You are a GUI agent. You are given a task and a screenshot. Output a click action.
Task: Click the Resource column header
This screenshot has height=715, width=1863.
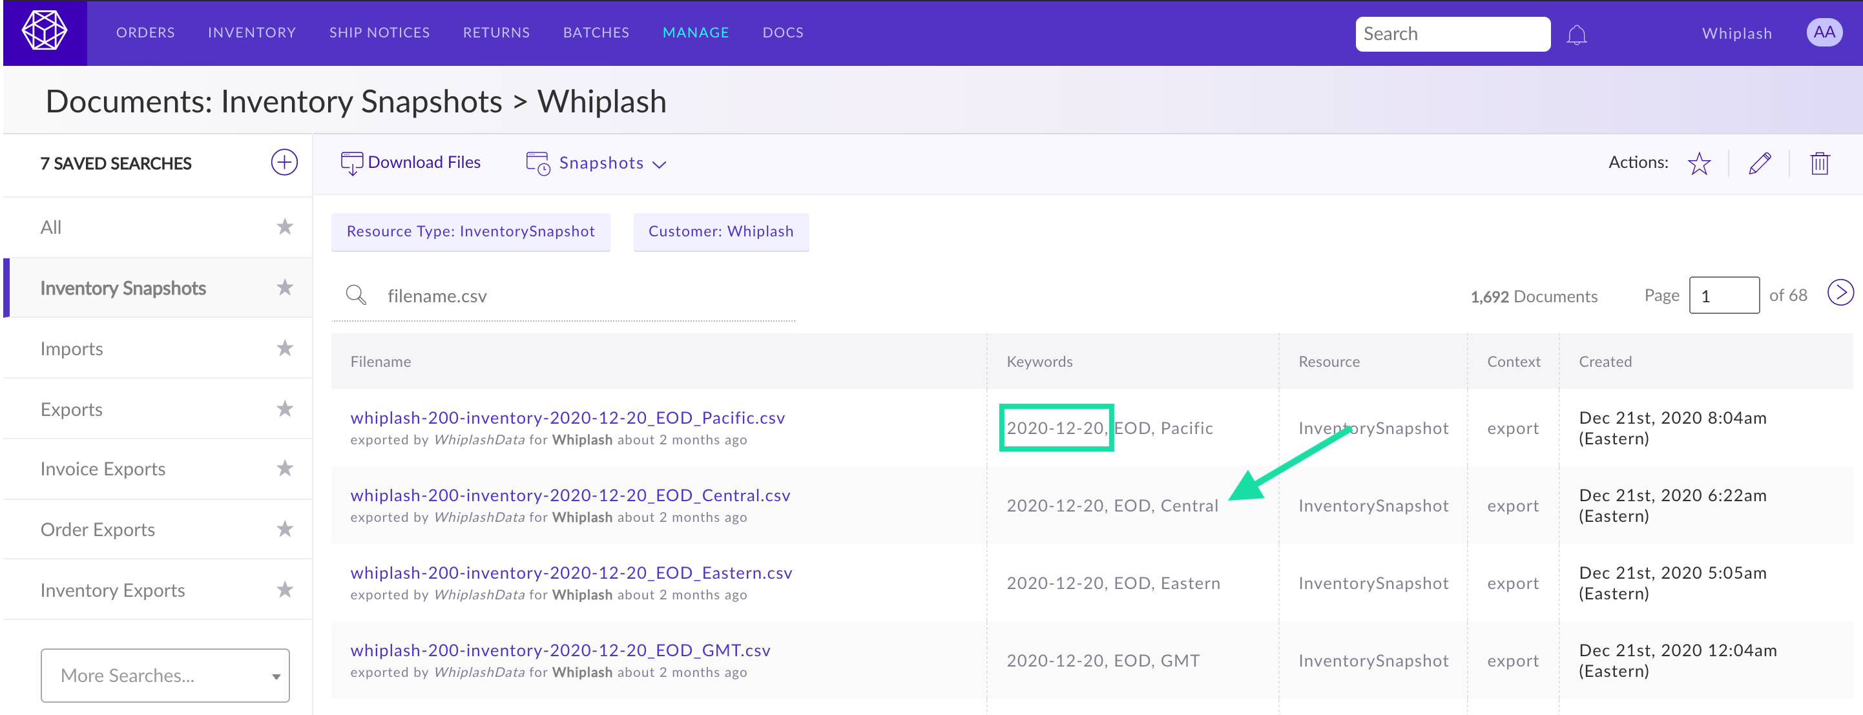1329,362
